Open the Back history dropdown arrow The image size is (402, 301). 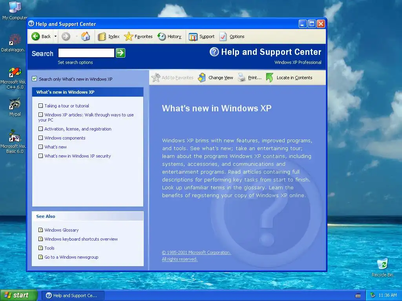(55, 36)
